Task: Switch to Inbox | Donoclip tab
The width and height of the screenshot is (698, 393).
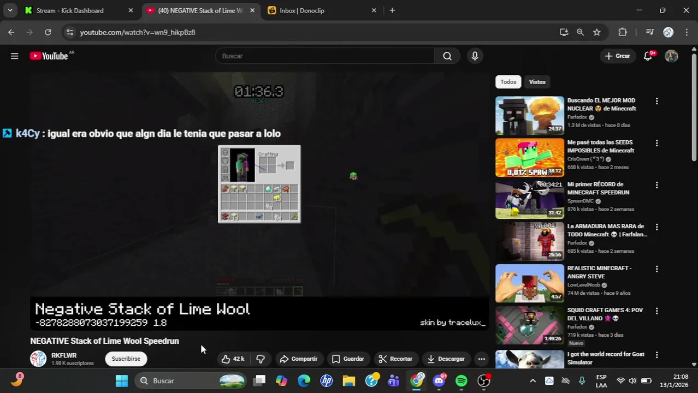Action: click(322, 10)
